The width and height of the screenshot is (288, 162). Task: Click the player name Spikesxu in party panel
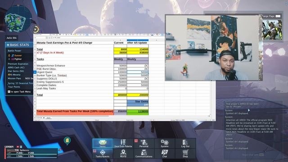pyautogui.click(x=24, y=150)
